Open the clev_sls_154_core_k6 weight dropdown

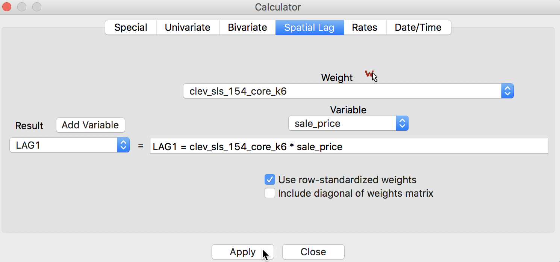(x=348, y=91)
